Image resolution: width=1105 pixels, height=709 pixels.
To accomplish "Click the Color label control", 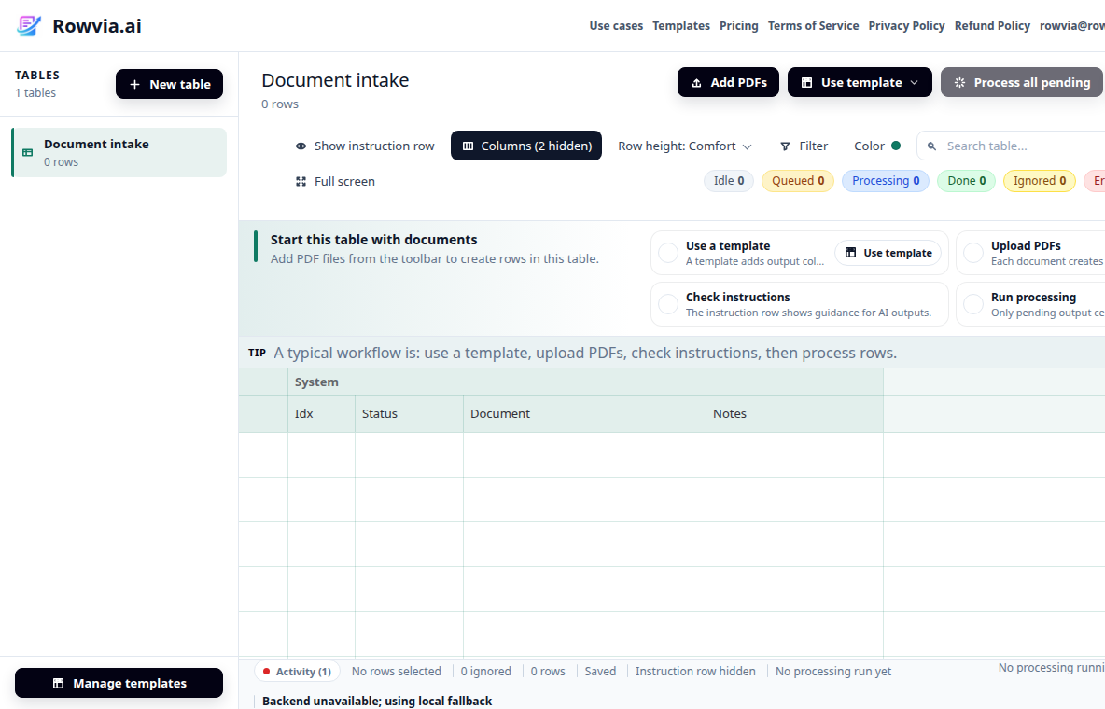I will (x=869, y=146).
